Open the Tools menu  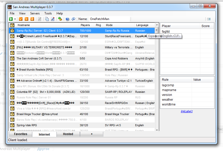tap(48, 13)
